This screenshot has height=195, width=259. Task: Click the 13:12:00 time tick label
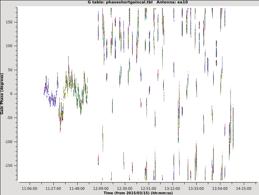(x=172, y=188)
